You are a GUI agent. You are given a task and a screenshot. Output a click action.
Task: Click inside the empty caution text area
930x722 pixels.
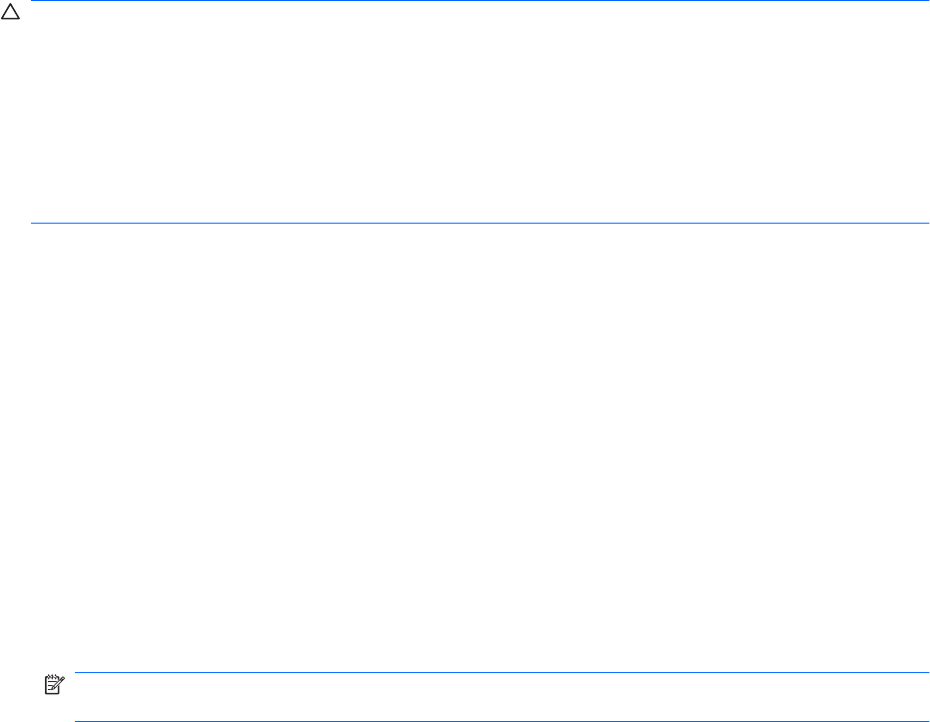point(479,112)
